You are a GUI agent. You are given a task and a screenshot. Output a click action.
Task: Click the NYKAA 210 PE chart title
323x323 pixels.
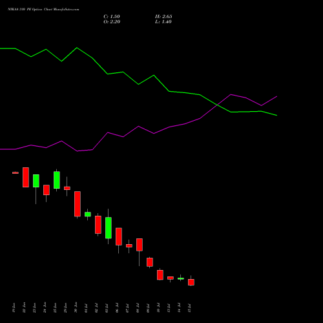point(43,10)
